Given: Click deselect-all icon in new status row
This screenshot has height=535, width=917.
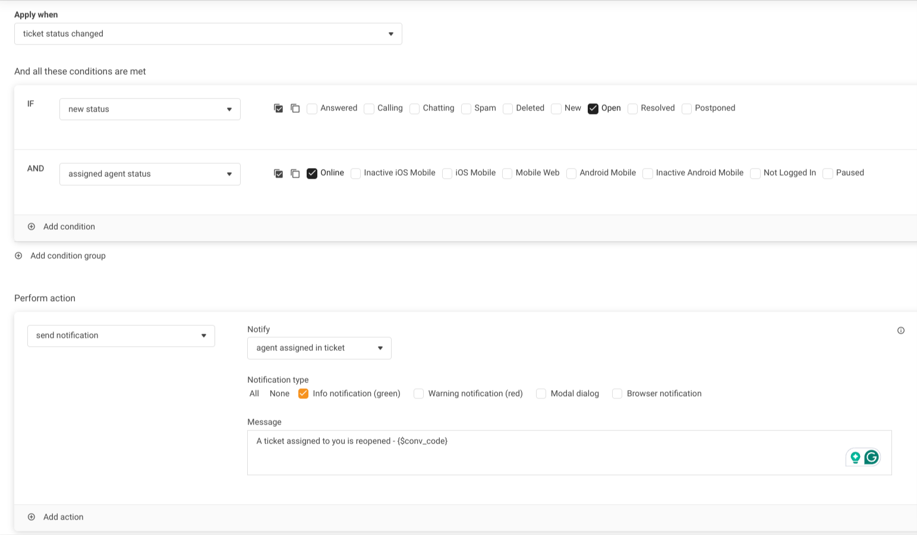Looking at the screenshot, I should pos(295,108).
